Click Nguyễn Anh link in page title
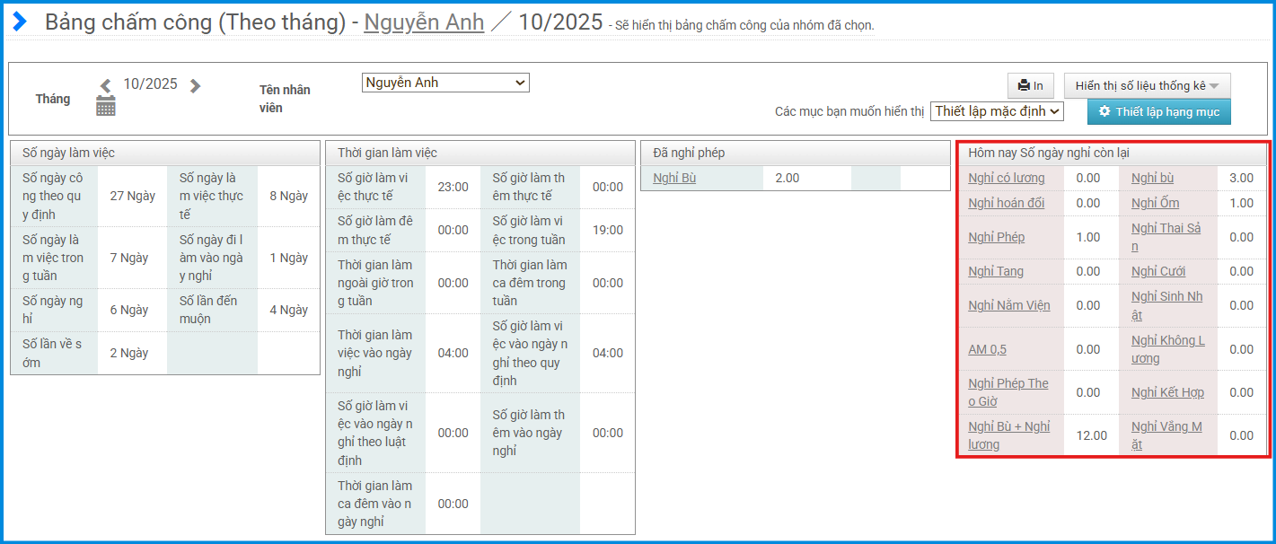Image resolution: width=1276 pixels, height=544 pixels. (424, 22)
